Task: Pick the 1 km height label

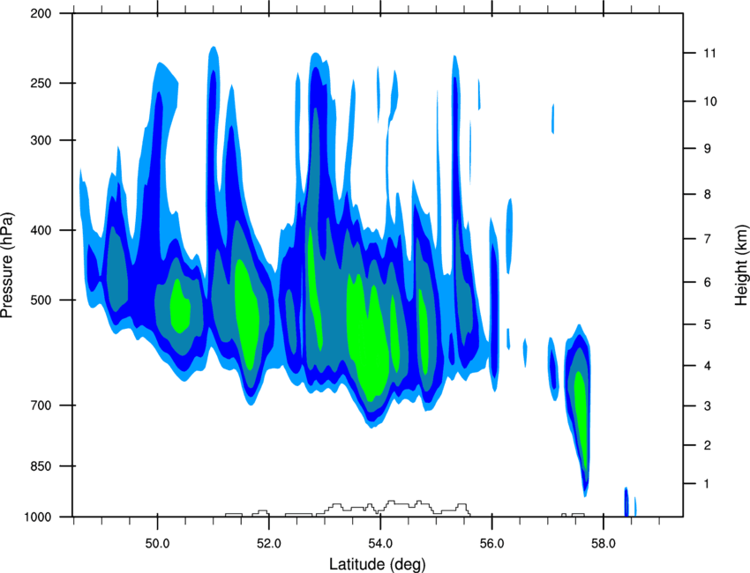Action: [708, 484]
